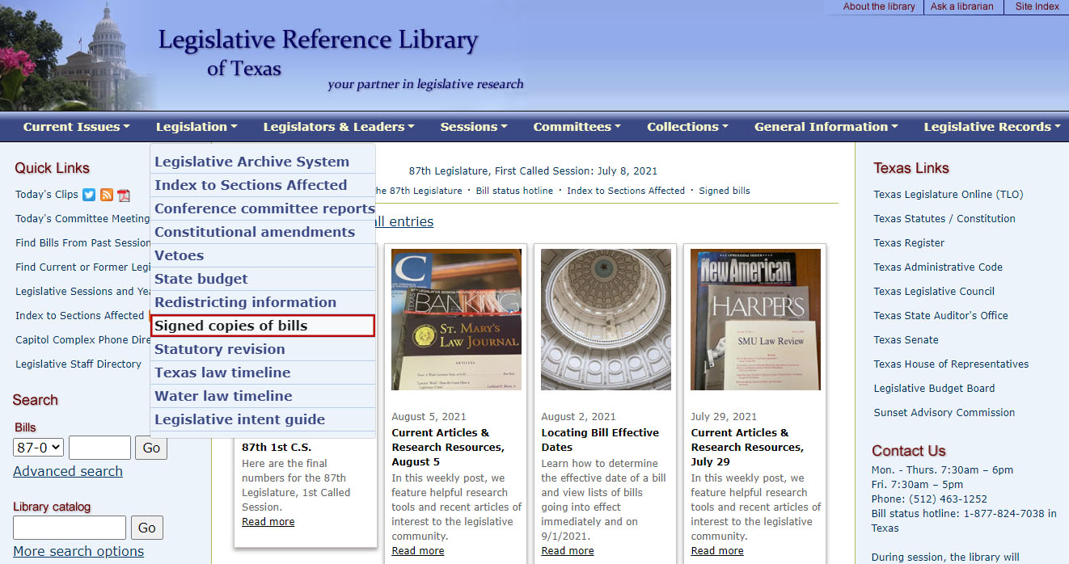Open Ask a librarian at the top
This screenshot has width=1069, height=564.
[x=961, y=6]
